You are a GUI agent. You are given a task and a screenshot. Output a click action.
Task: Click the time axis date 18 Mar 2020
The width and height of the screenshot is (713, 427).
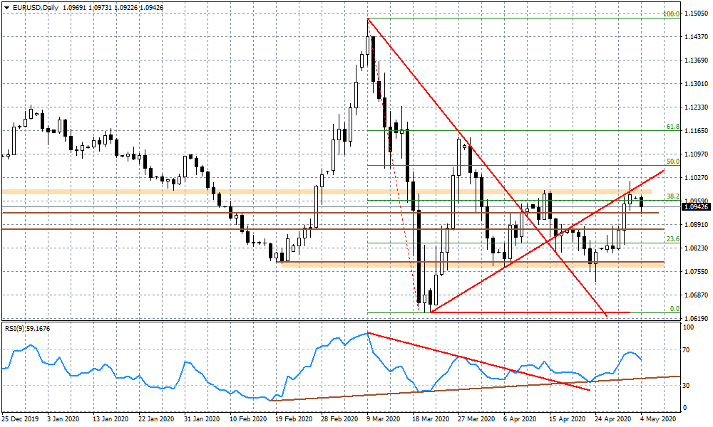click(430, 419)
